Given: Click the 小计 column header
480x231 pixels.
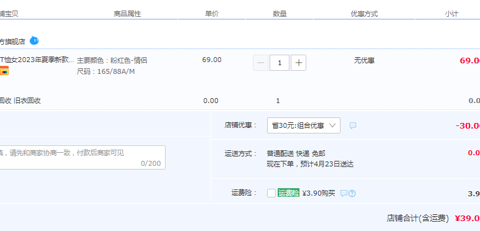Looking at the screenshot, I should coord(451,14).
